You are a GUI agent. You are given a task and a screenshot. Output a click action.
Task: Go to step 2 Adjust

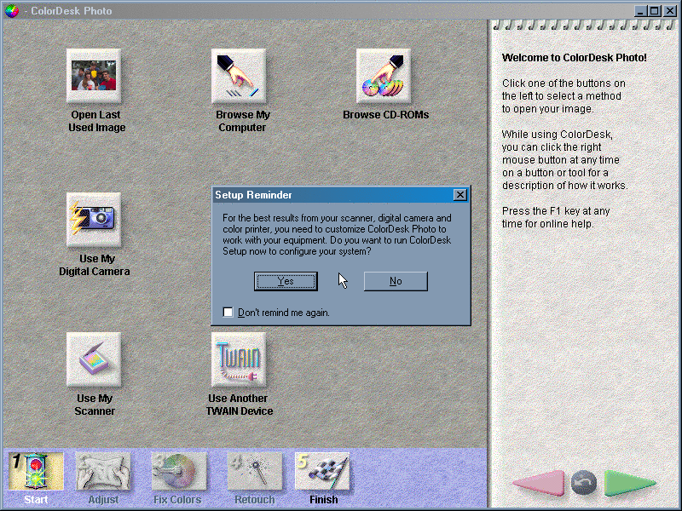pos(103,472)
